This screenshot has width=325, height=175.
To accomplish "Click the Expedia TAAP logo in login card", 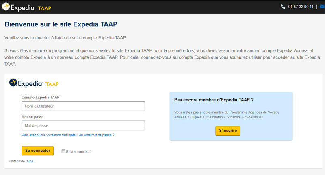I will point(34,83).
